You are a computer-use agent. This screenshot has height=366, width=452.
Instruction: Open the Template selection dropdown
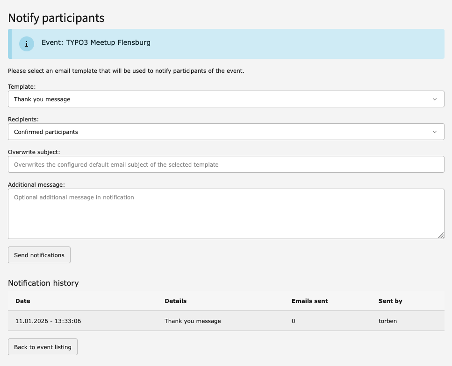pyautogui.click(x=226, y=99)
